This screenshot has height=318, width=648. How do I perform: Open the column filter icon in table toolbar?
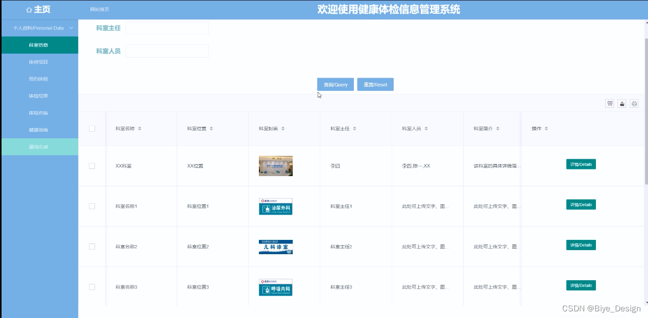point(610,104)
